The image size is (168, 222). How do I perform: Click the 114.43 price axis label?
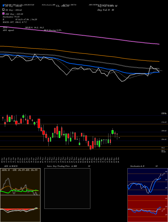(x=164, y=122)
